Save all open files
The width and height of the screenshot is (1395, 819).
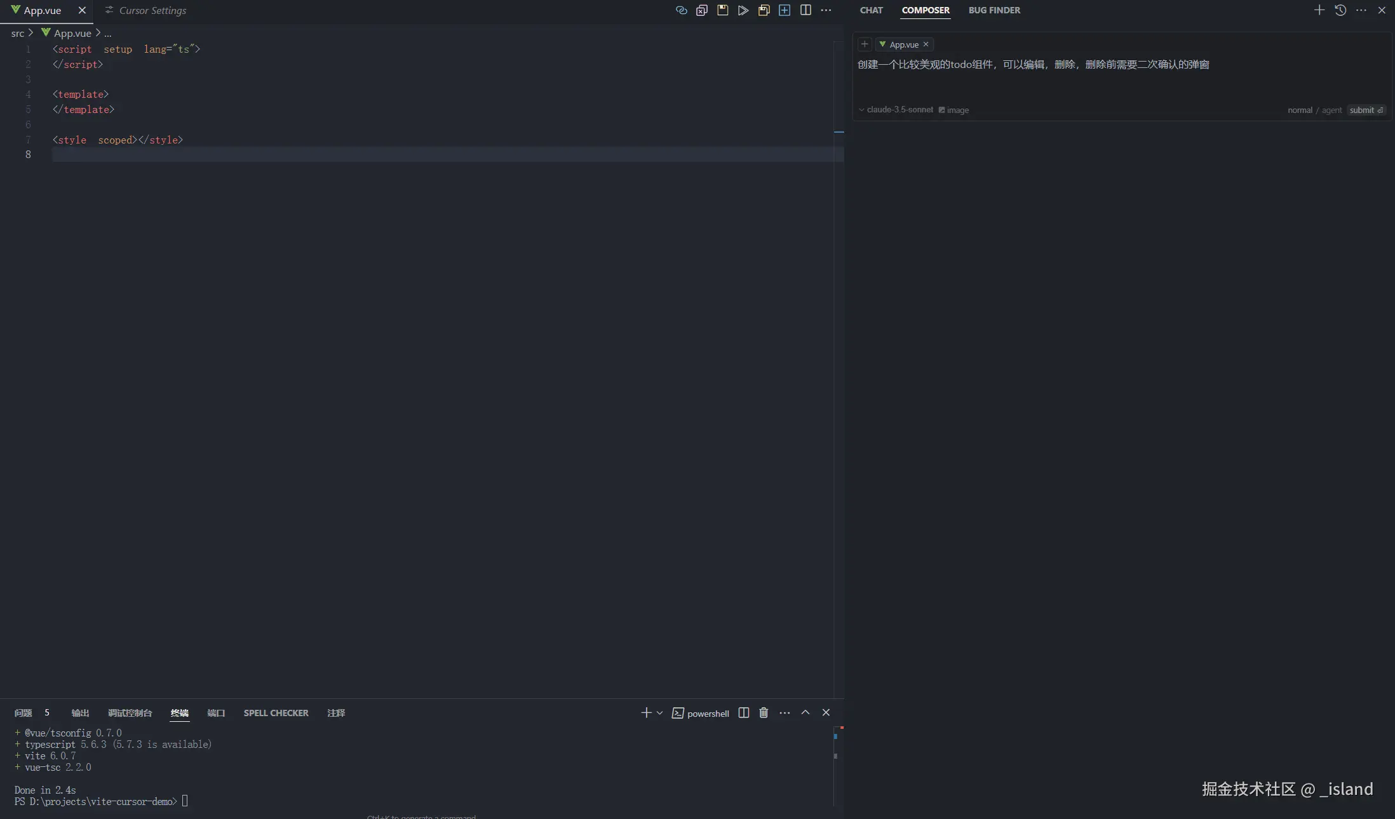click(764, 10)
